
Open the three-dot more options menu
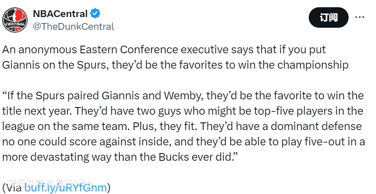coord(360,17)
